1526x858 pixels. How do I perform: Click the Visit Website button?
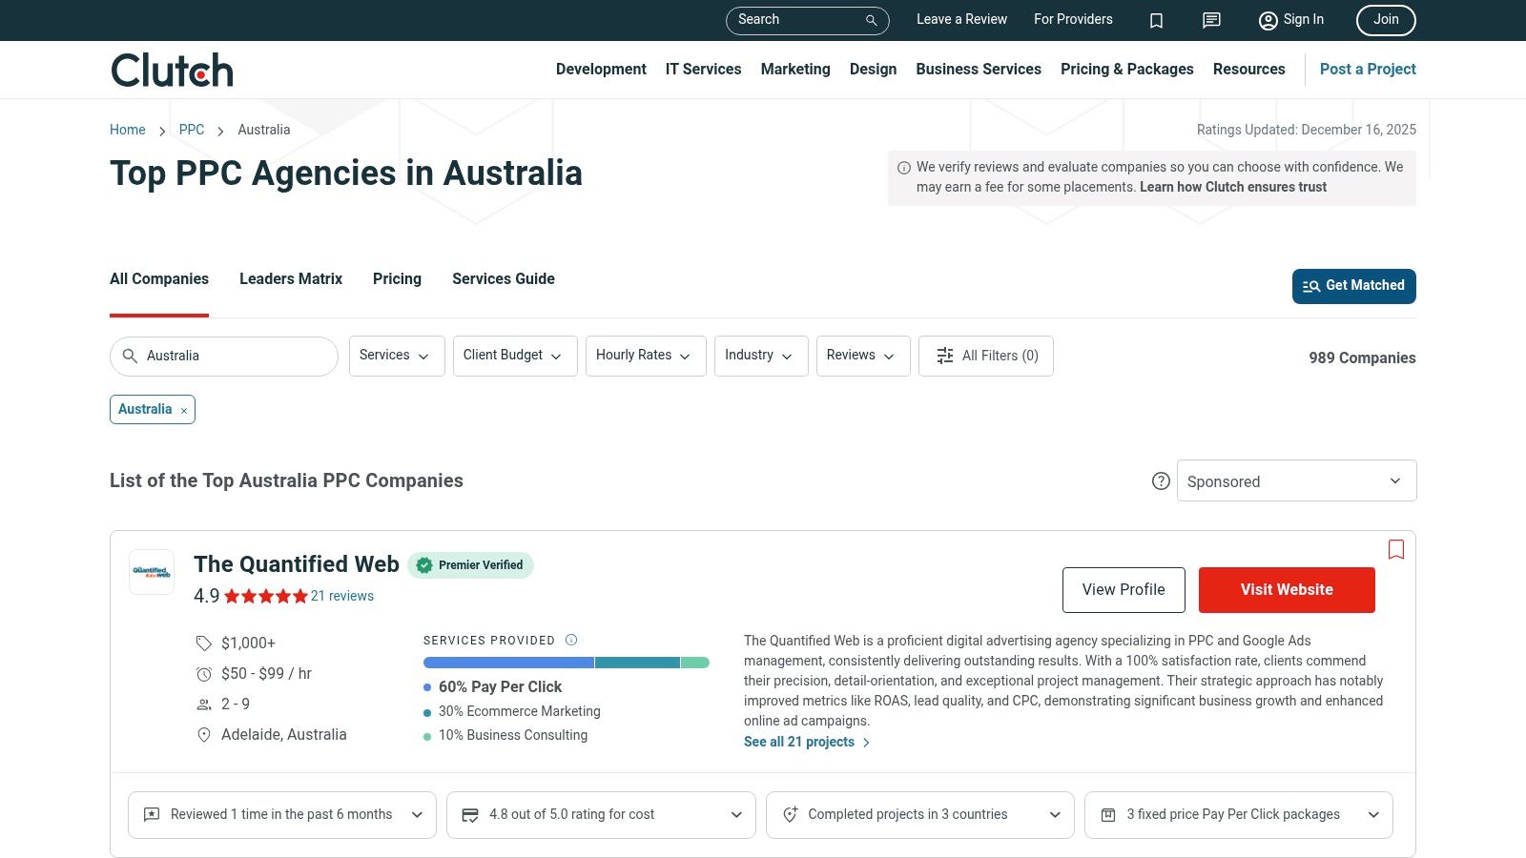(x=1287, y=589)
